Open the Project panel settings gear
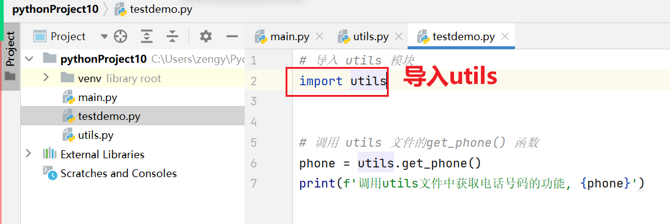 (x=206, y=37)
